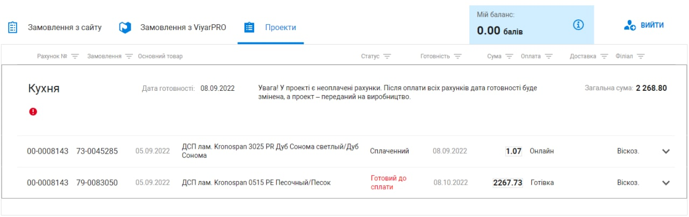
Task: Click the red warning icon under Кухня
Action: 33,112
